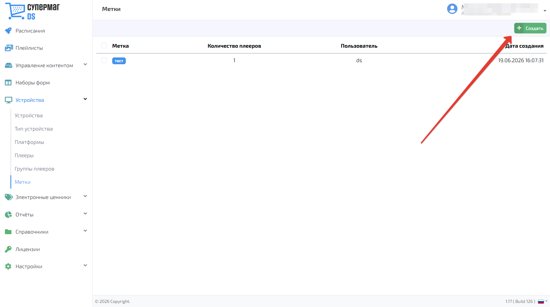Viewport: 550px width, 307px height.
Task: Click the Наборы форм layout icon
Action: click(8, 83)
